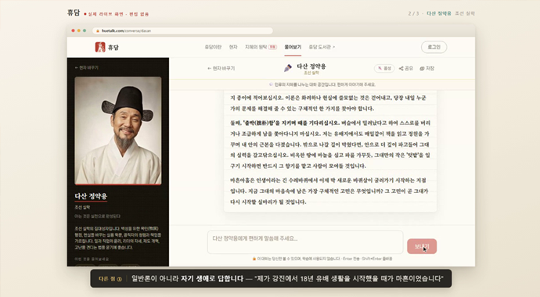Click the quill pen icon beside 다산 정약용
540x297 pixels.
(x=287, y=68)
